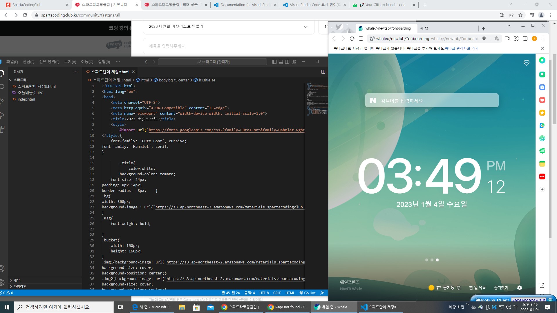Follow the 북마크 관리자로 가기 link

[462, 48]
